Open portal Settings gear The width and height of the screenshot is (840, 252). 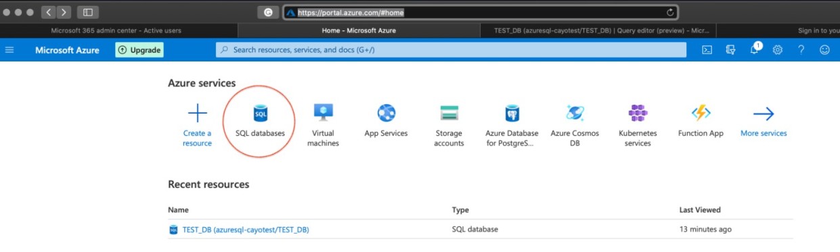coord(778,50)
